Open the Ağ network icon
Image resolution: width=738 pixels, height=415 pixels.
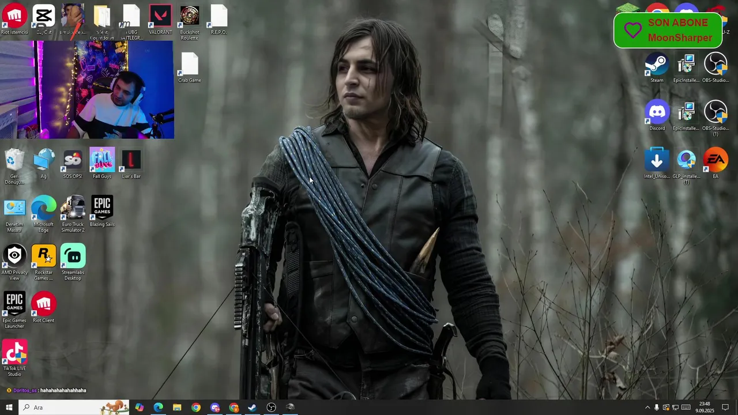point(44,164)
